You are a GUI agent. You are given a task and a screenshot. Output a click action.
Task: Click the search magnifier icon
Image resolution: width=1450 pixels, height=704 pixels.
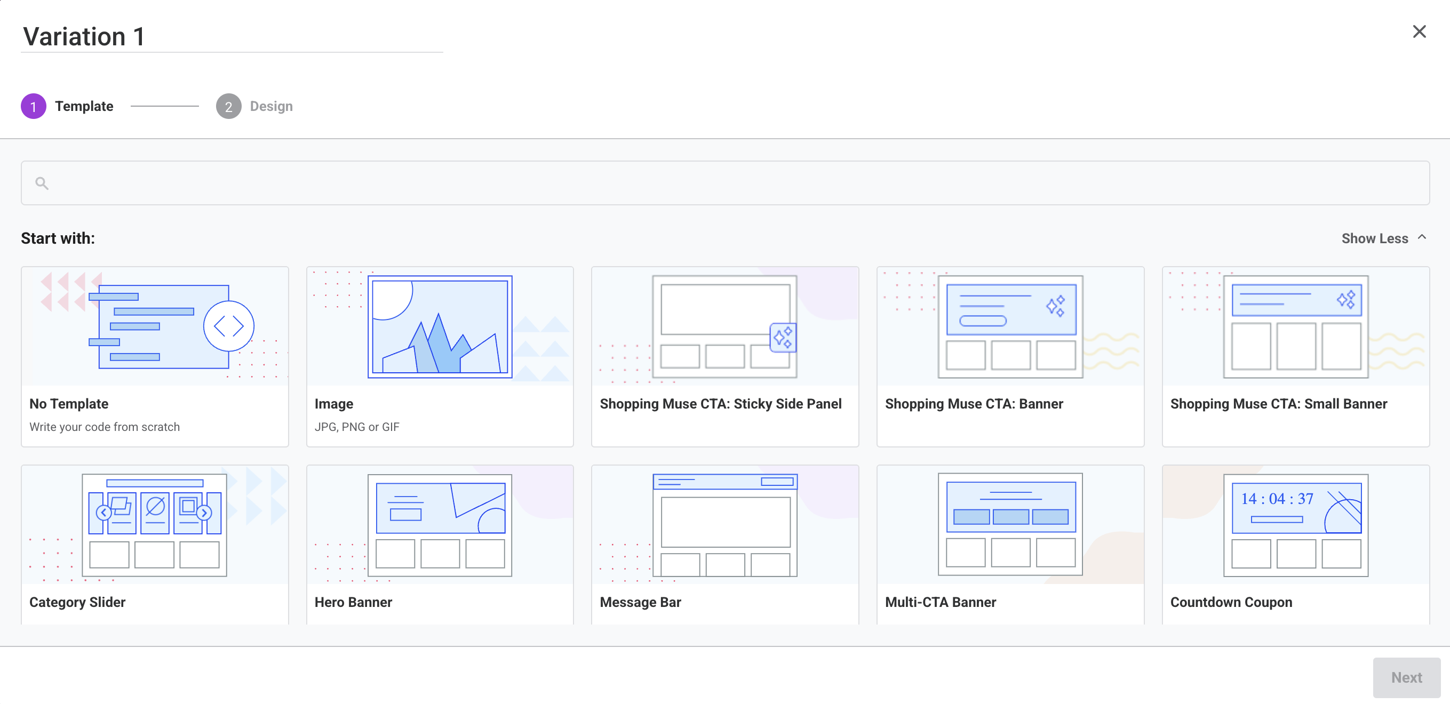[42, 183]
